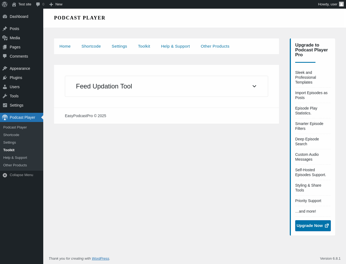
Task: Open Settings submenu under Podcast Player
Action: (x=10, y=143)
